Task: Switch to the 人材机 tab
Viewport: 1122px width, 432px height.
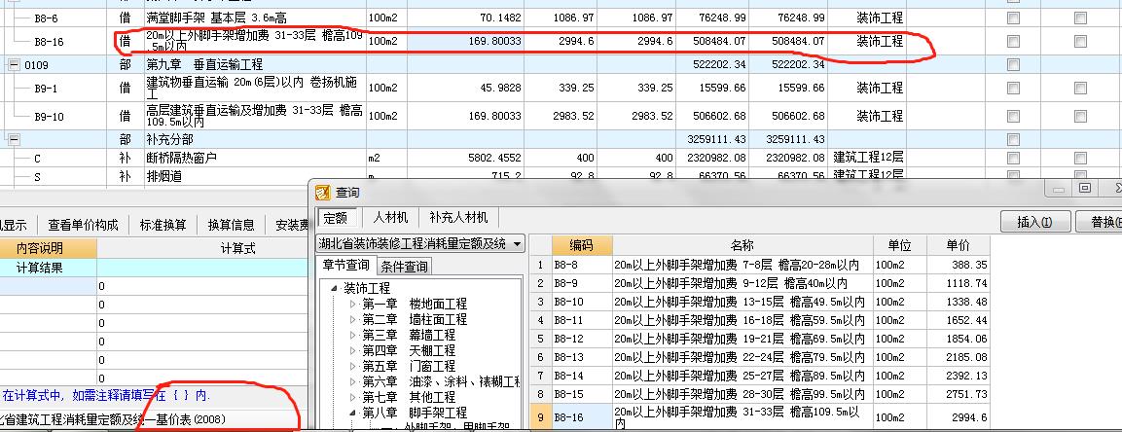Action: pyautogui.click(x=390, y=217)
